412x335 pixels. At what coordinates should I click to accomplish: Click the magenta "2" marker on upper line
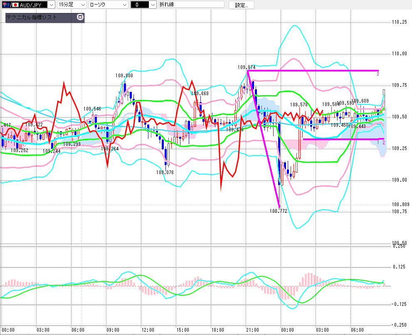[377, 74]
